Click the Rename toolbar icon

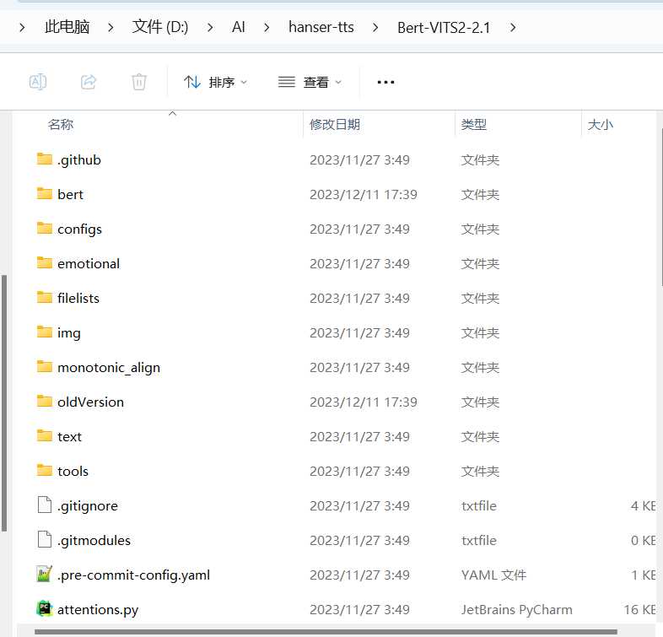pyautogui.click(x=38, y=82)
